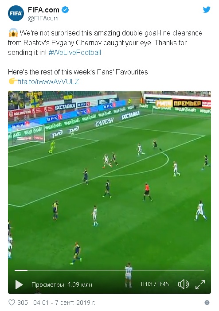The image size is (219, 311).
Task: Open the fifa.to/iwwwAvVULZ link
Action: 48,82
